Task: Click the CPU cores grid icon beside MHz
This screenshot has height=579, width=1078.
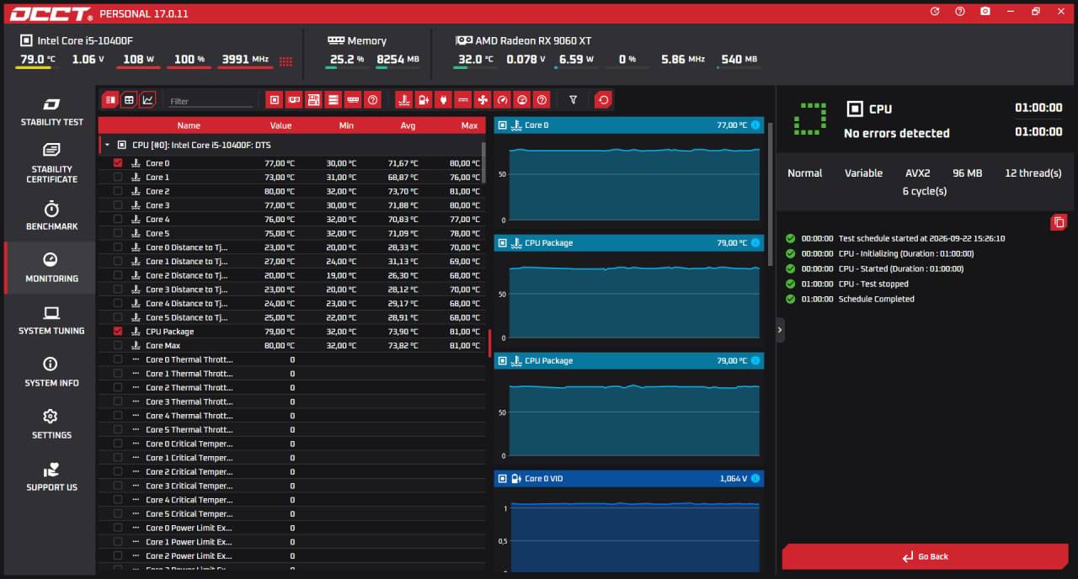Action: [x=286, y=61]
